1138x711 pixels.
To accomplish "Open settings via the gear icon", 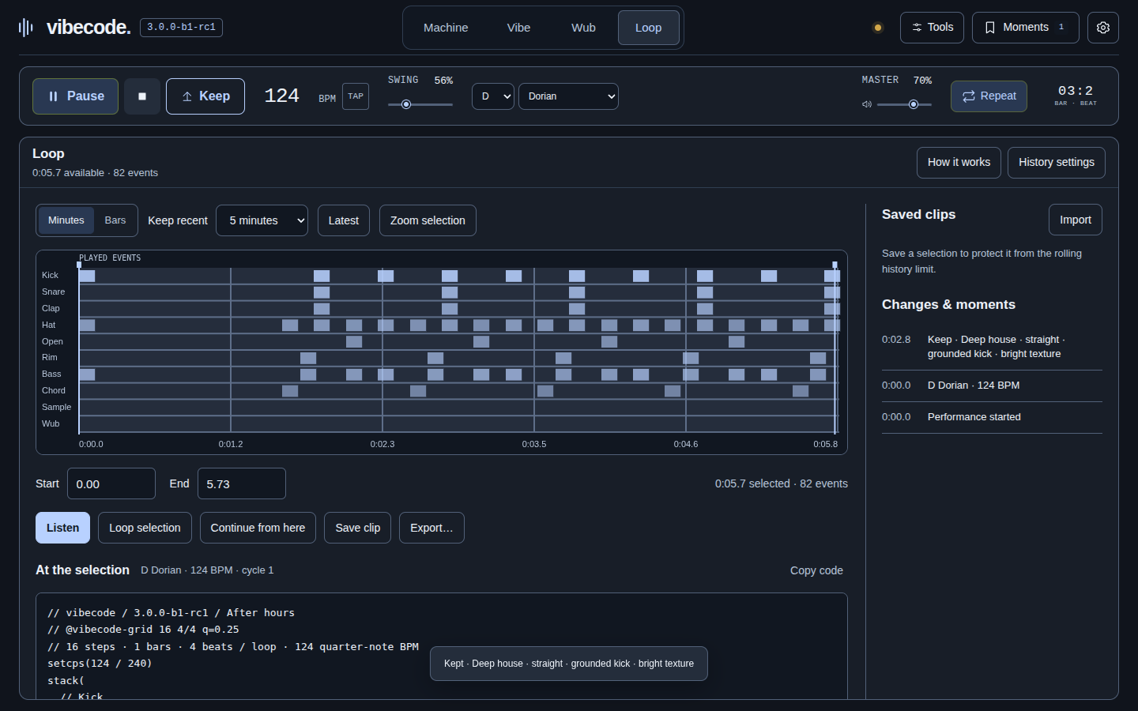I will coord(1103,28).
